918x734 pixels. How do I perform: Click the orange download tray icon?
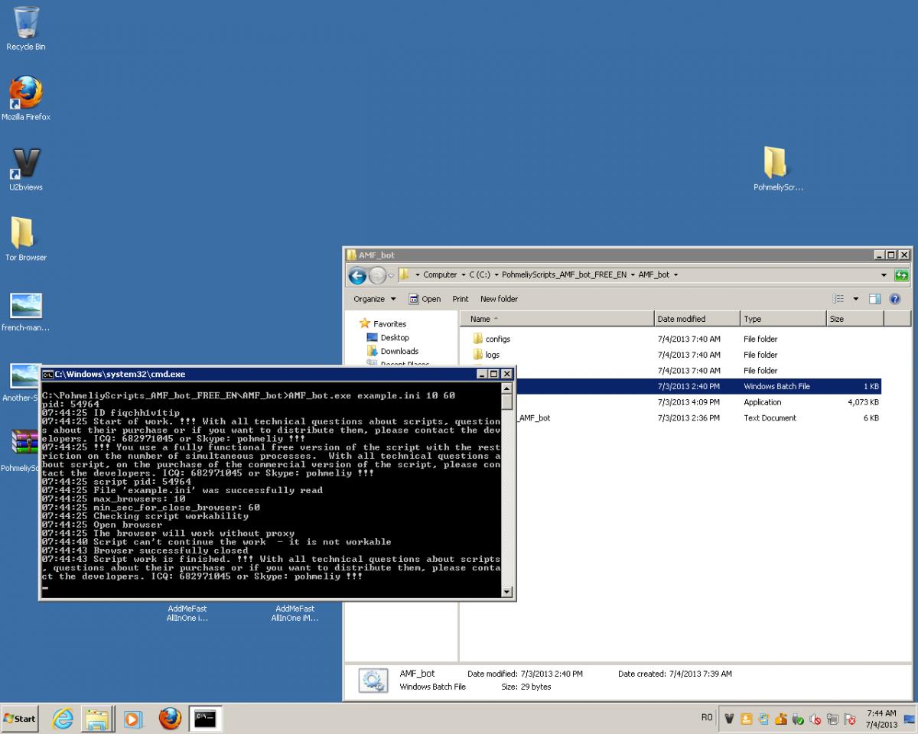tap(747, 719)
